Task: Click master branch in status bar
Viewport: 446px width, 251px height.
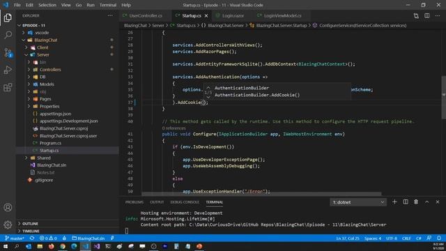Action: pyautogui.click(x=15, y=238)
